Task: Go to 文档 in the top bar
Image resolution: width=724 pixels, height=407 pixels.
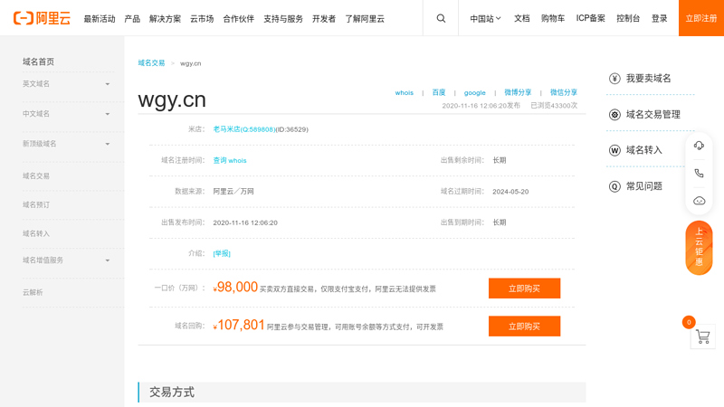Action: (x=522, y=18)
